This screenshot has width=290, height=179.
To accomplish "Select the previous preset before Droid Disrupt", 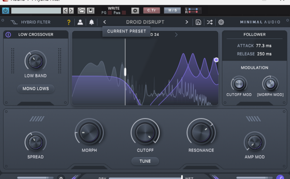I will coord(105,22).
